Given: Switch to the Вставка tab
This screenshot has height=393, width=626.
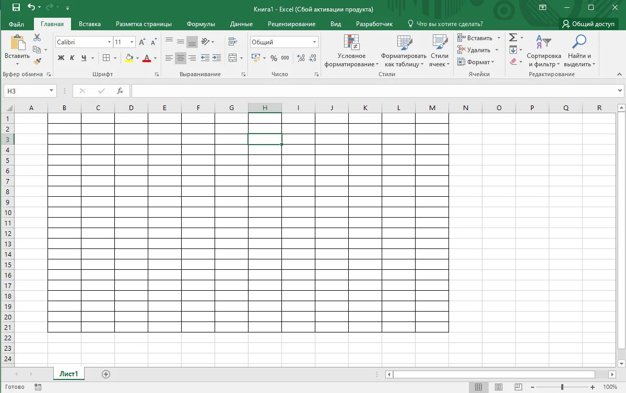Looking at the screenshot, I should click(89, 24).
